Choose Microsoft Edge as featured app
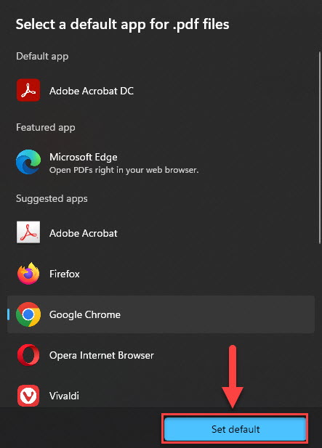 click(x=161, y=163)
